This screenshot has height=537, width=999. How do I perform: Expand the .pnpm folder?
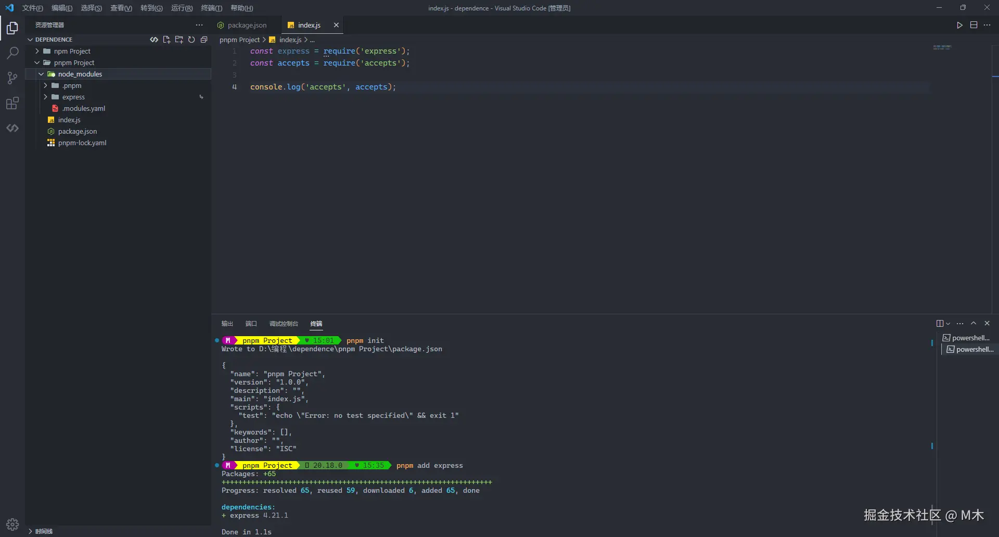[46, 85]
